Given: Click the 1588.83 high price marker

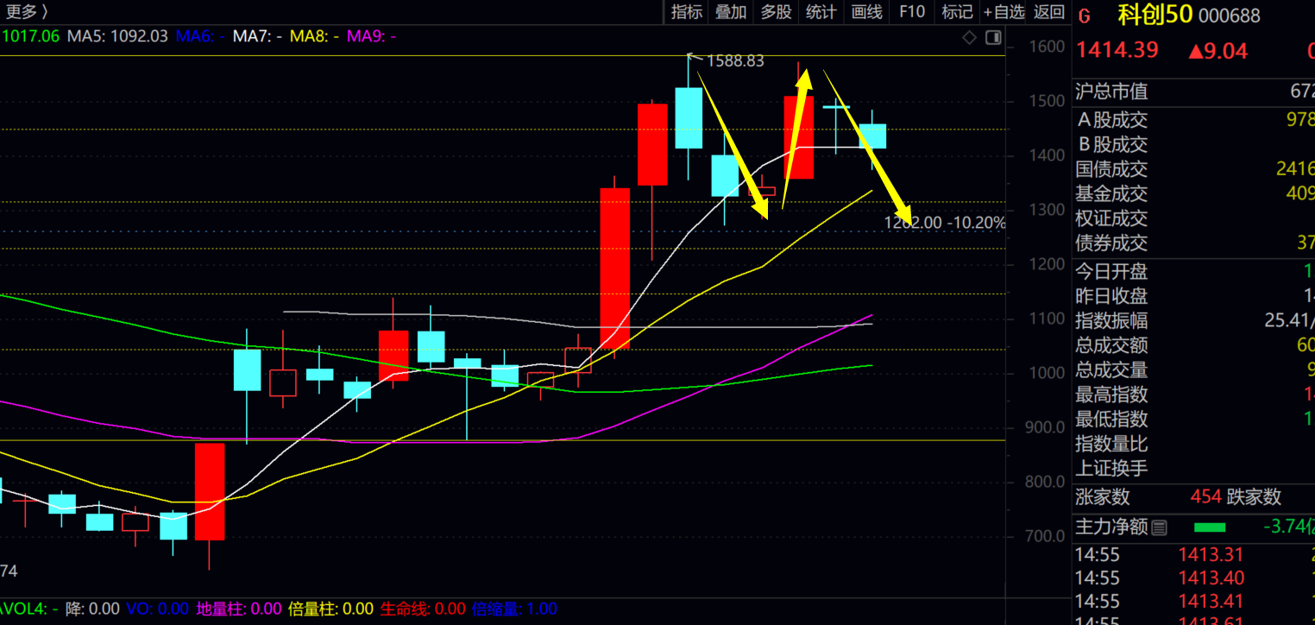Looking at the screenshot, I should [734, 60].
